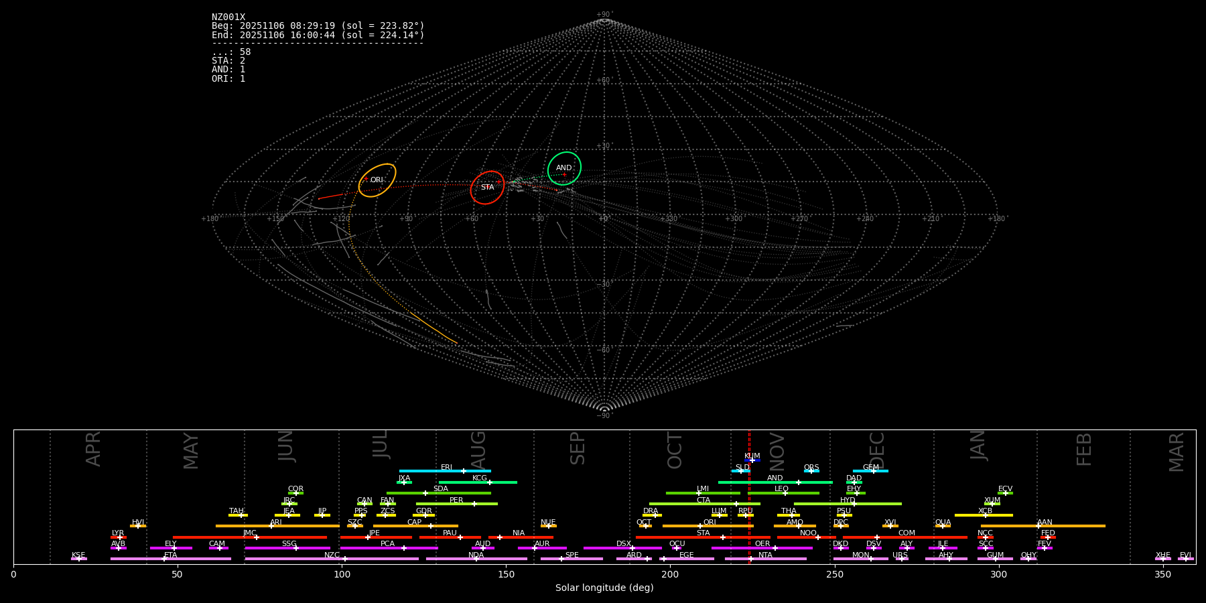Select the green AND timeline bar

(x=775, y=482)
